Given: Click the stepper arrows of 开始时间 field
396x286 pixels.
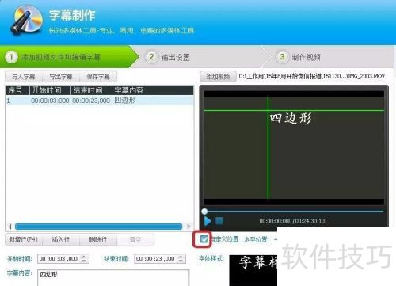Looking at the screenshot, I should tap(84, 259).
